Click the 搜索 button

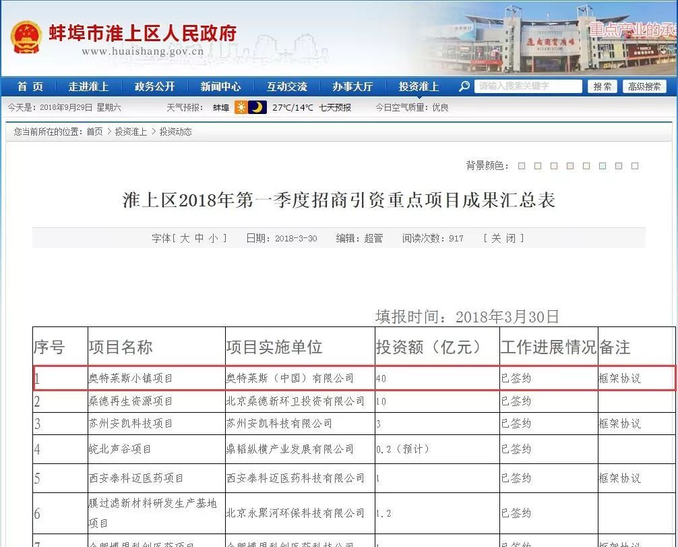click(x=603, y=86)
